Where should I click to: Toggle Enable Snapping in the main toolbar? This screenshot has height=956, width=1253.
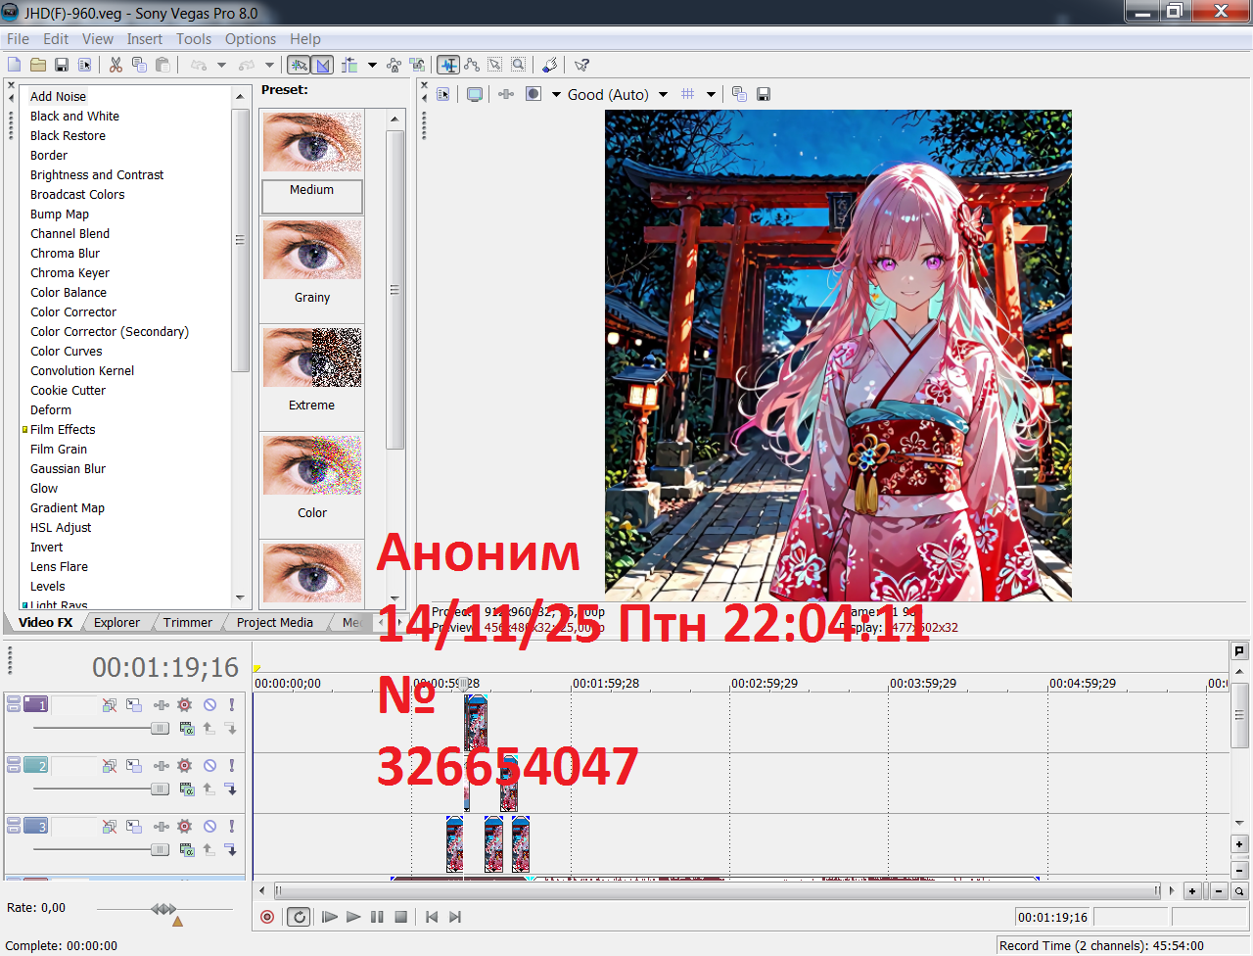(x=299, y=65)
